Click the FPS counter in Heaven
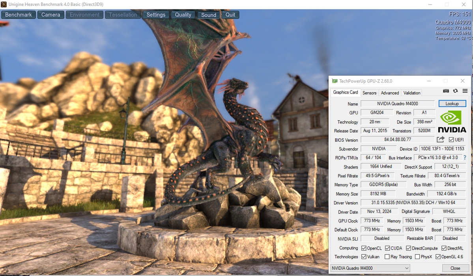The height and width of the screenshot is (276, 473). [x=460, y=14]
